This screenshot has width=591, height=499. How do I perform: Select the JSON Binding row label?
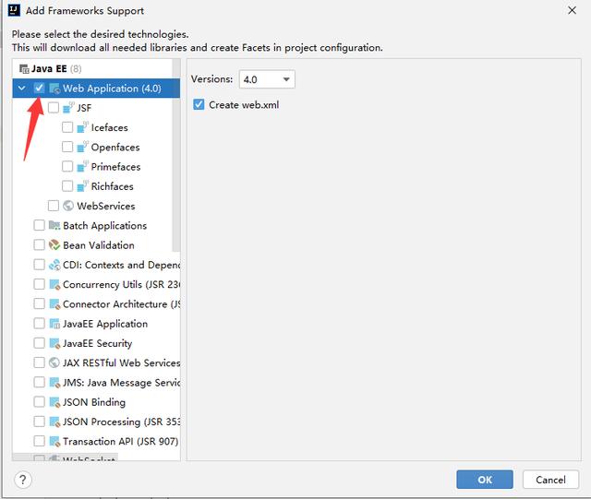point(94,402)
